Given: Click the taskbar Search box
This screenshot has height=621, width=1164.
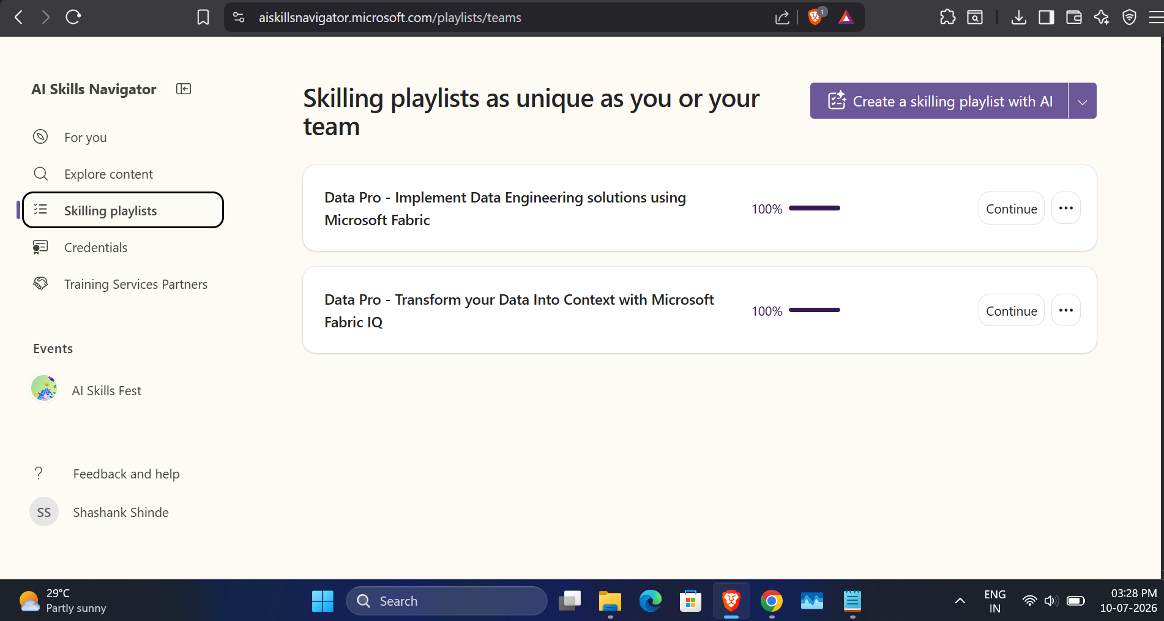Looking at the screenshot, I should (x=447, y=601).
